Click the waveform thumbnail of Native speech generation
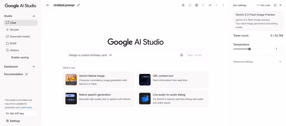Image resolution: width=286 pixels, height=126 pixels. point(71,99)
